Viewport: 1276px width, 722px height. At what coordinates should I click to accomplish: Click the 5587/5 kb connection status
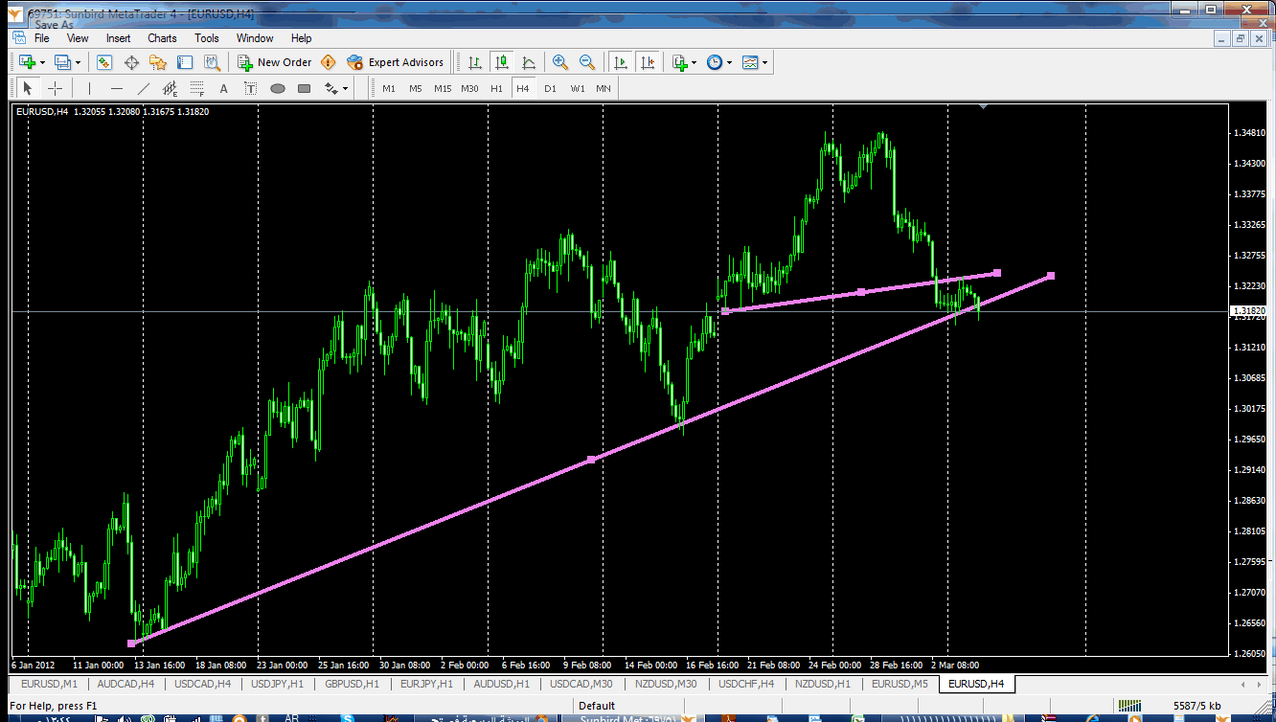tap(1196, 706)
